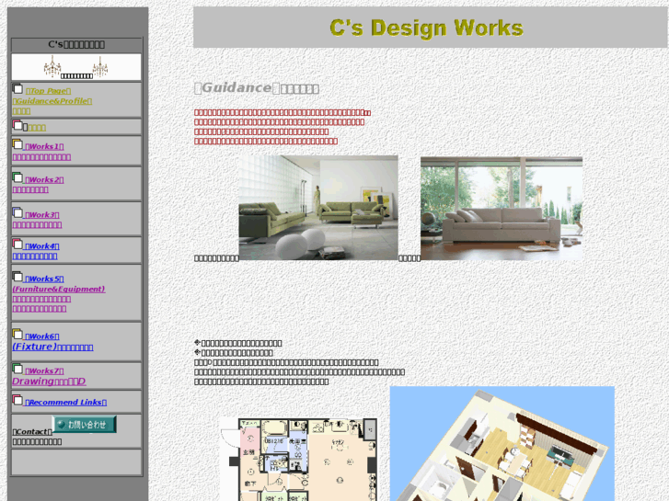Screen dimensions: 669x501
Task: Open the Work6 link
Action: (42, 336)
